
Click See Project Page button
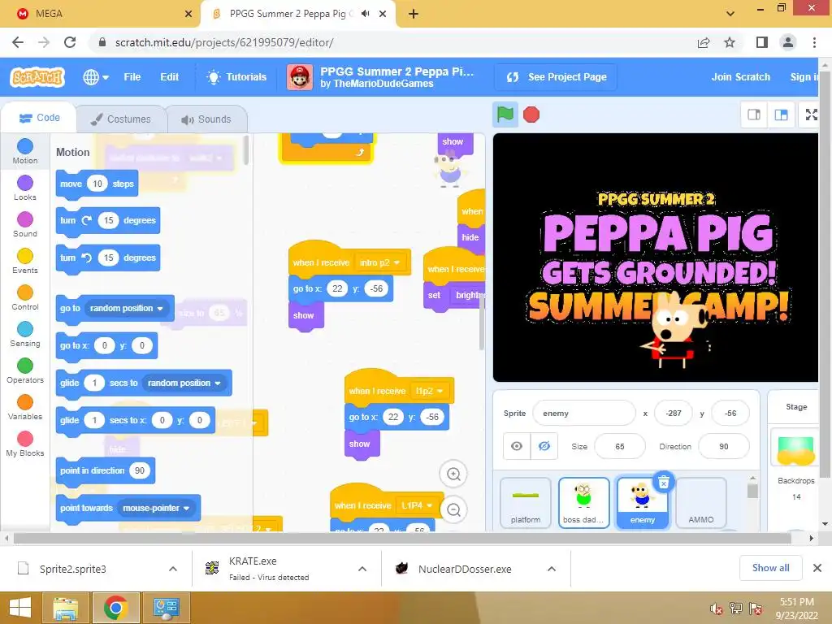click(556, 77)
